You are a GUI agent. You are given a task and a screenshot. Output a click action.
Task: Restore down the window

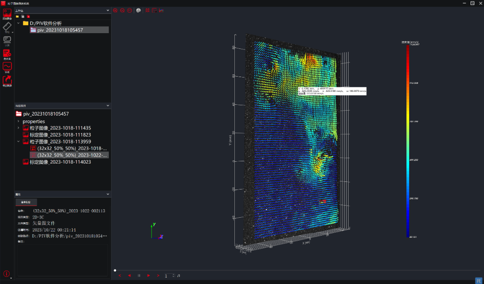(x=472, y=3)
